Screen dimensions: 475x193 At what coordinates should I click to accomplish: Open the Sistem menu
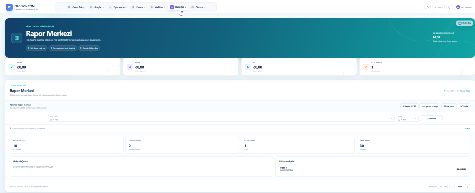pyautogui.click(x=198, y=7)
